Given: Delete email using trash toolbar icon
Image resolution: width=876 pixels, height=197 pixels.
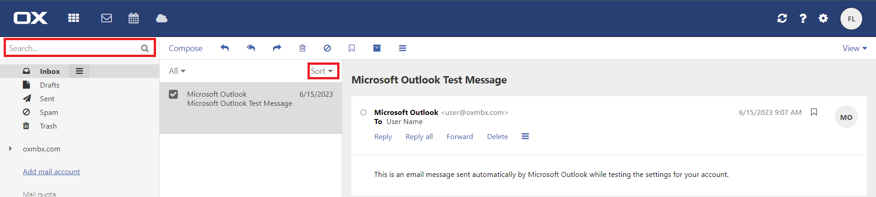Looking at the screenshot, I should 302,48.
